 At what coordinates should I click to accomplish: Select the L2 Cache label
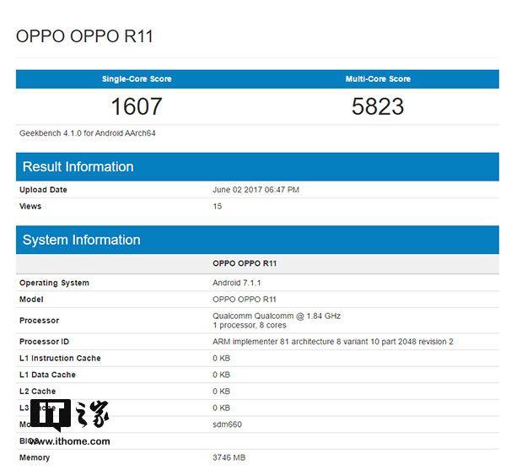(x=37, y=392)
